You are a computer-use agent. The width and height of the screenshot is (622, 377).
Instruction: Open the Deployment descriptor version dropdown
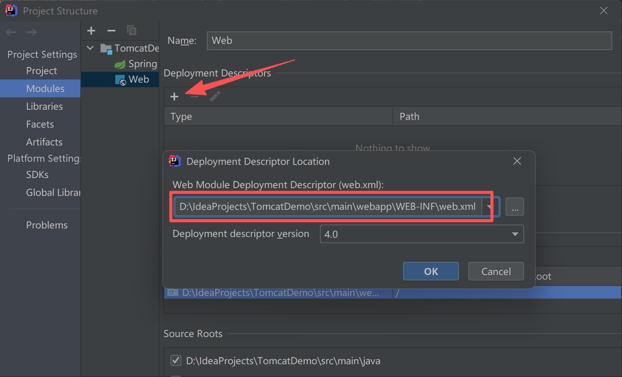[x=515, y=234]
